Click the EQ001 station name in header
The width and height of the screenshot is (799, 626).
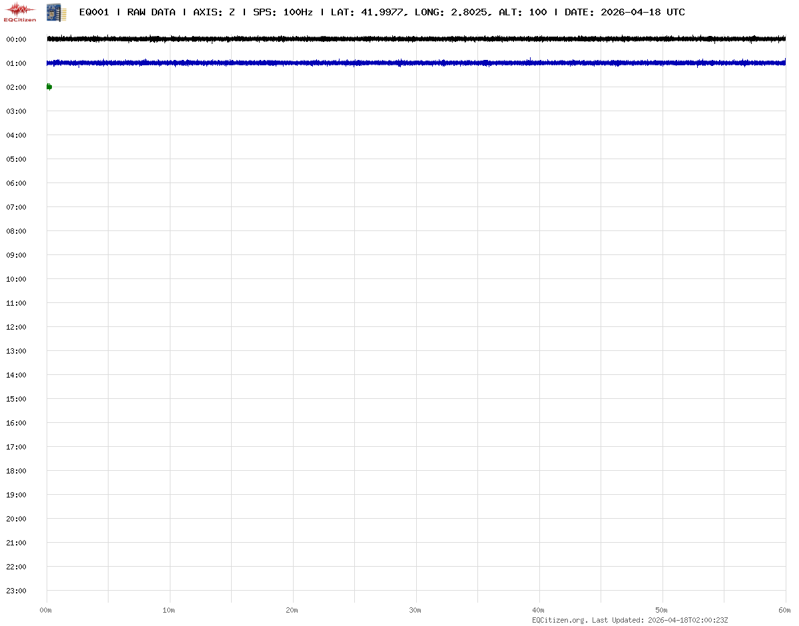[x=94, y=12]
